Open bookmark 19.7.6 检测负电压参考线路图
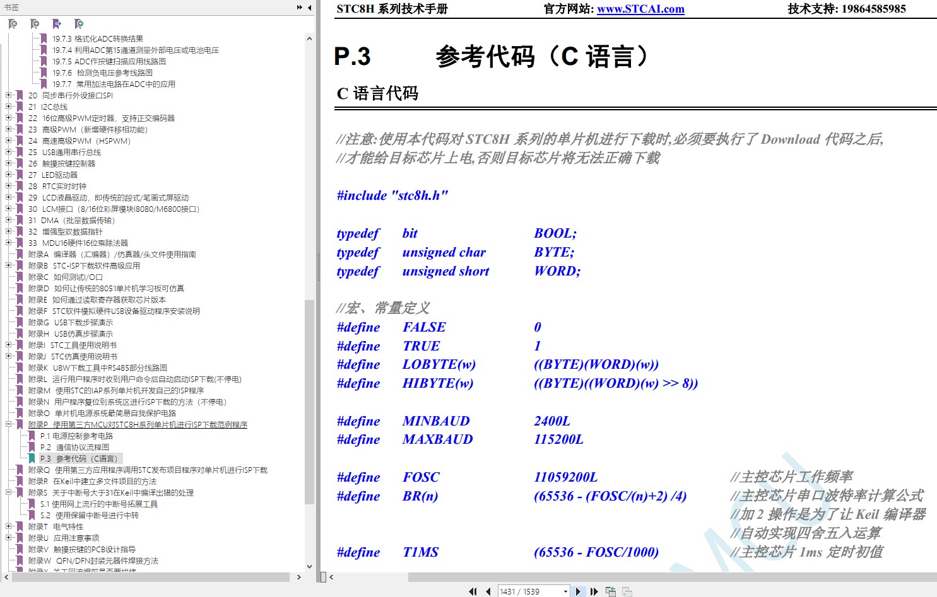Image resolution: width=937 pixels, height=597 pixels. coord(102,72)
